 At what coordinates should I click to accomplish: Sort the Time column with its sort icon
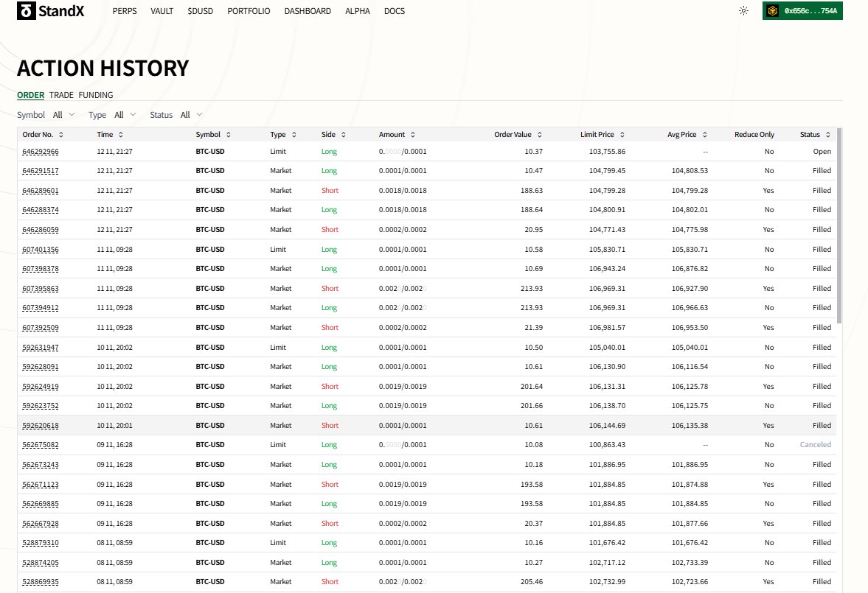tap(119, 134)
